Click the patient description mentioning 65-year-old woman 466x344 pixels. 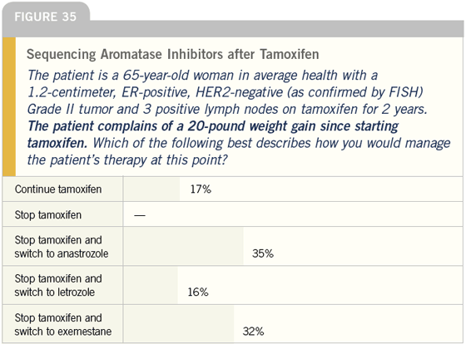[227, 92]
